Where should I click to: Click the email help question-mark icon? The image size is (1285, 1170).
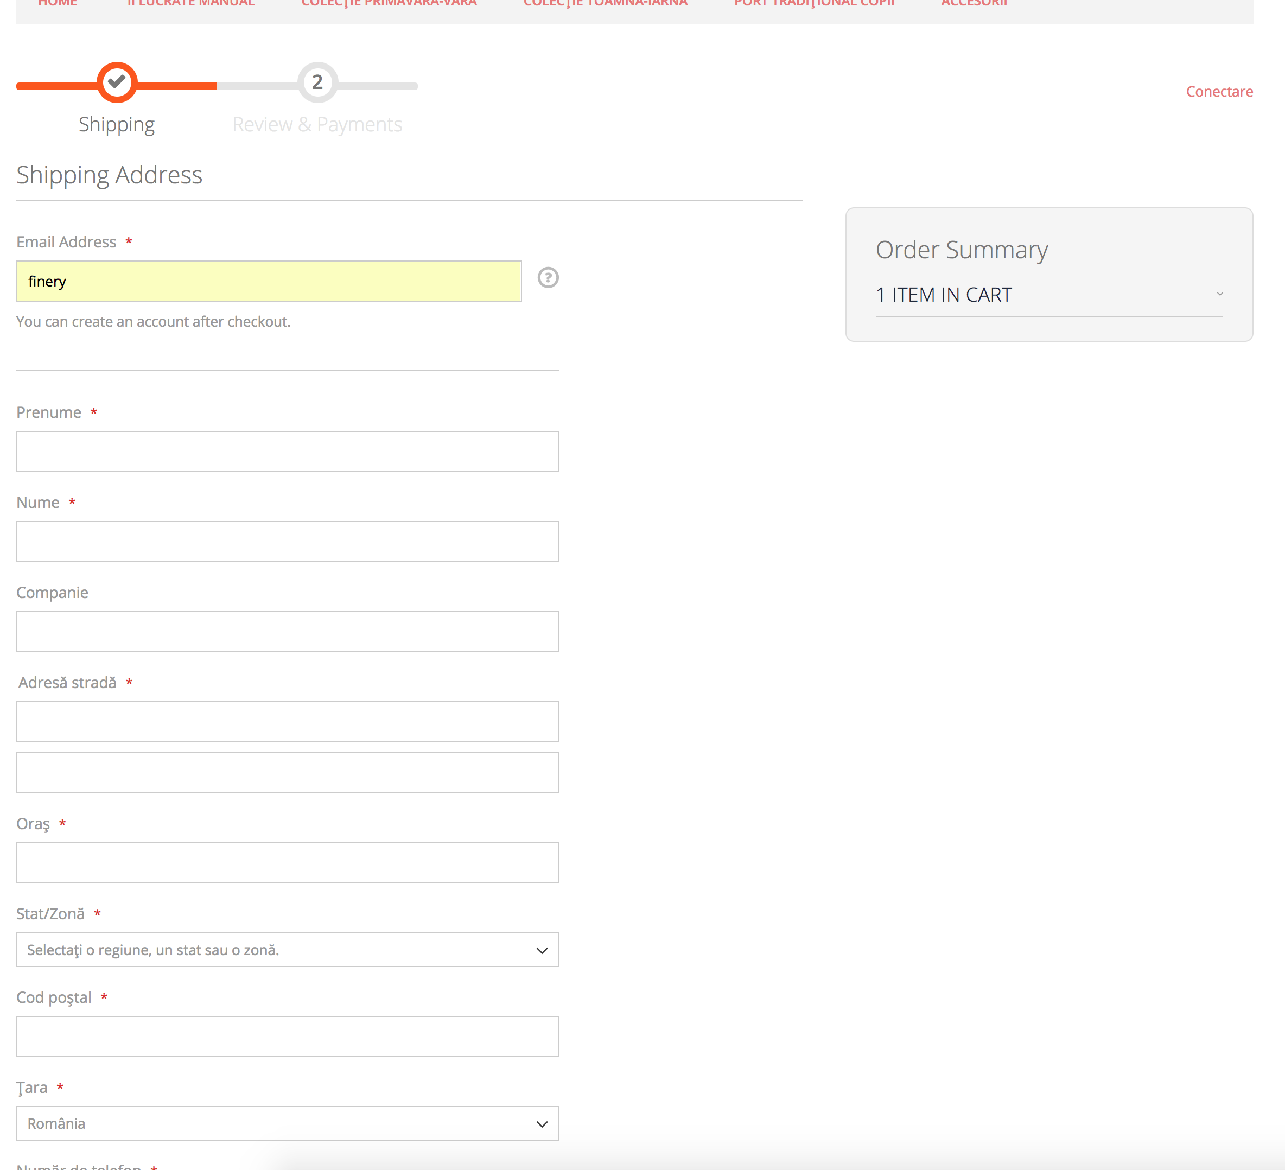tap(548, 278)
